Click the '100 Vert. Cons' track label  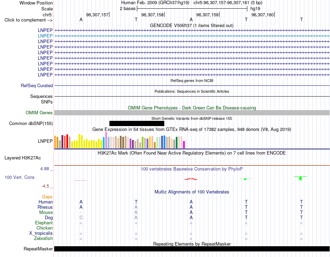pyautogui.click(x=19, y=177)
